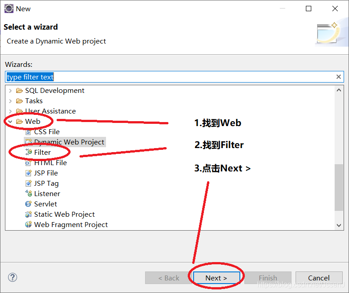
Task: Select Web Fragment Project wizard
Action: (x=71, y=224)
